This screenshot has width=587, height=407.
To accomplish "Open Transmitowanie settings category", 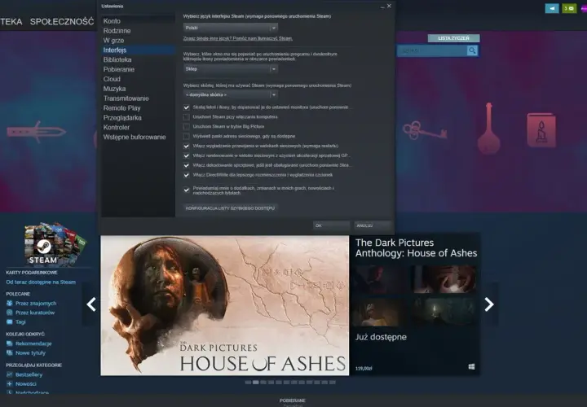I will coord(126,98).
